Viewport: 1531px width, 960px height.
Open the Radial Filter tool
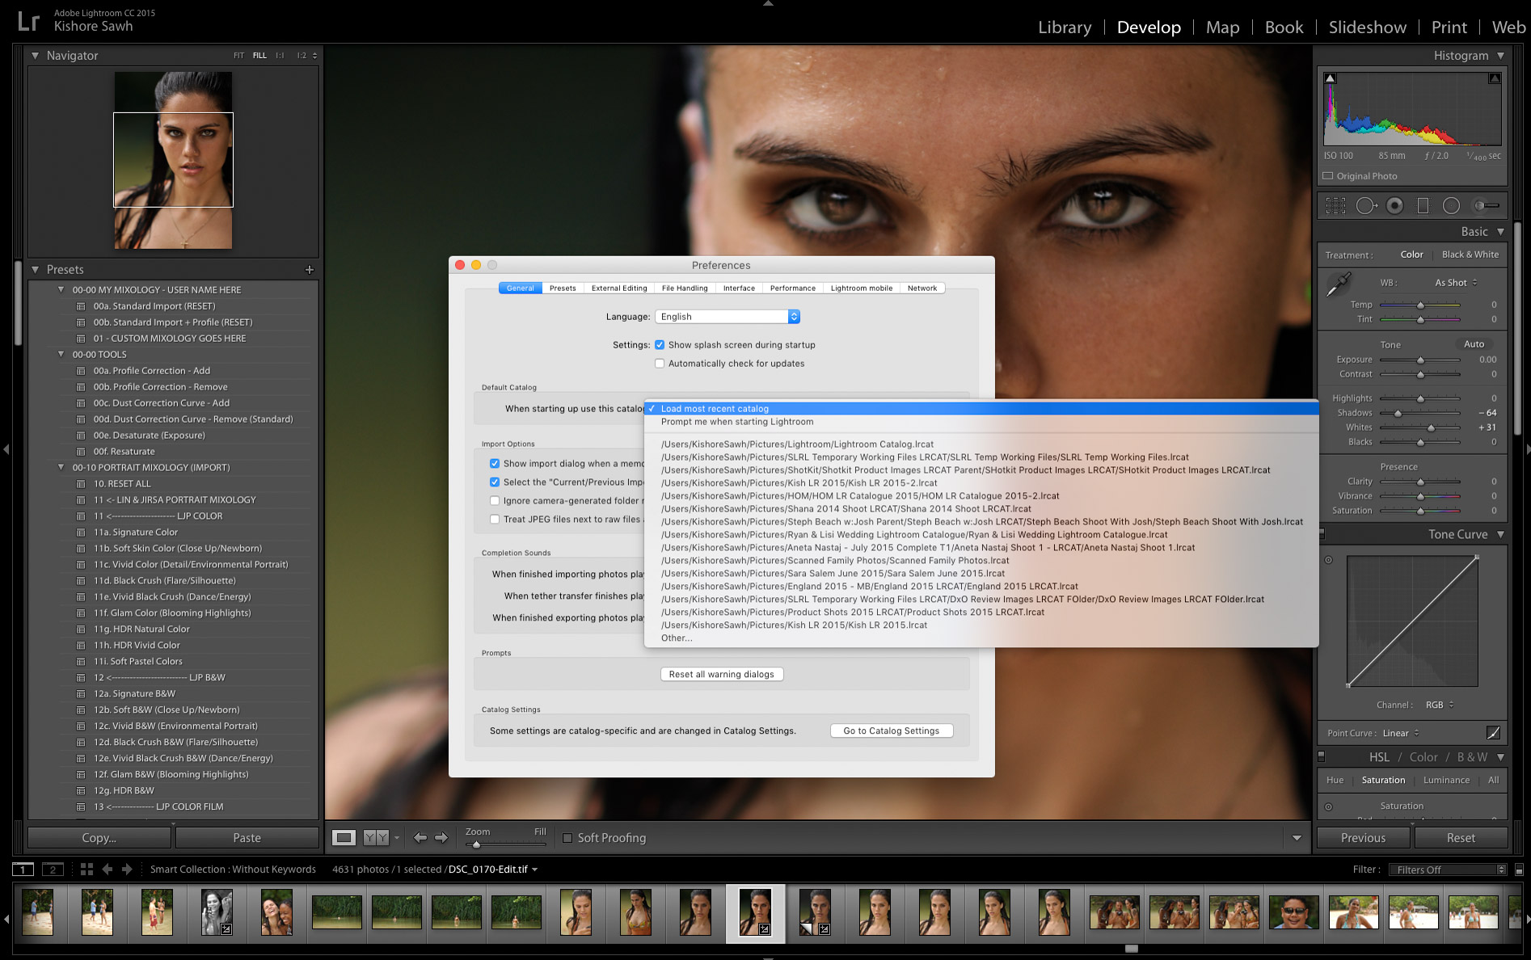point(1450,205)
